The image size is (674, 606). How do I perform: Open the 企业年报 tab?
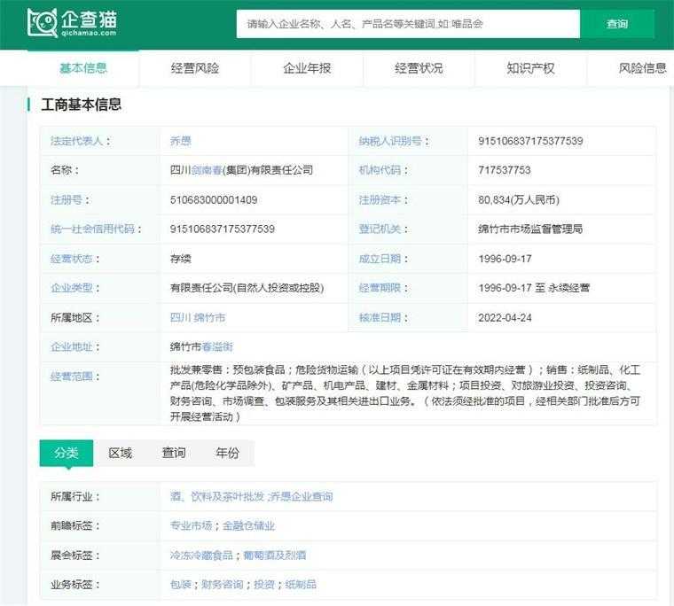click(307, 68)
